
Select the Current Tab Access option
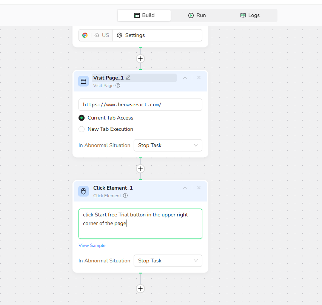(82, 118)
